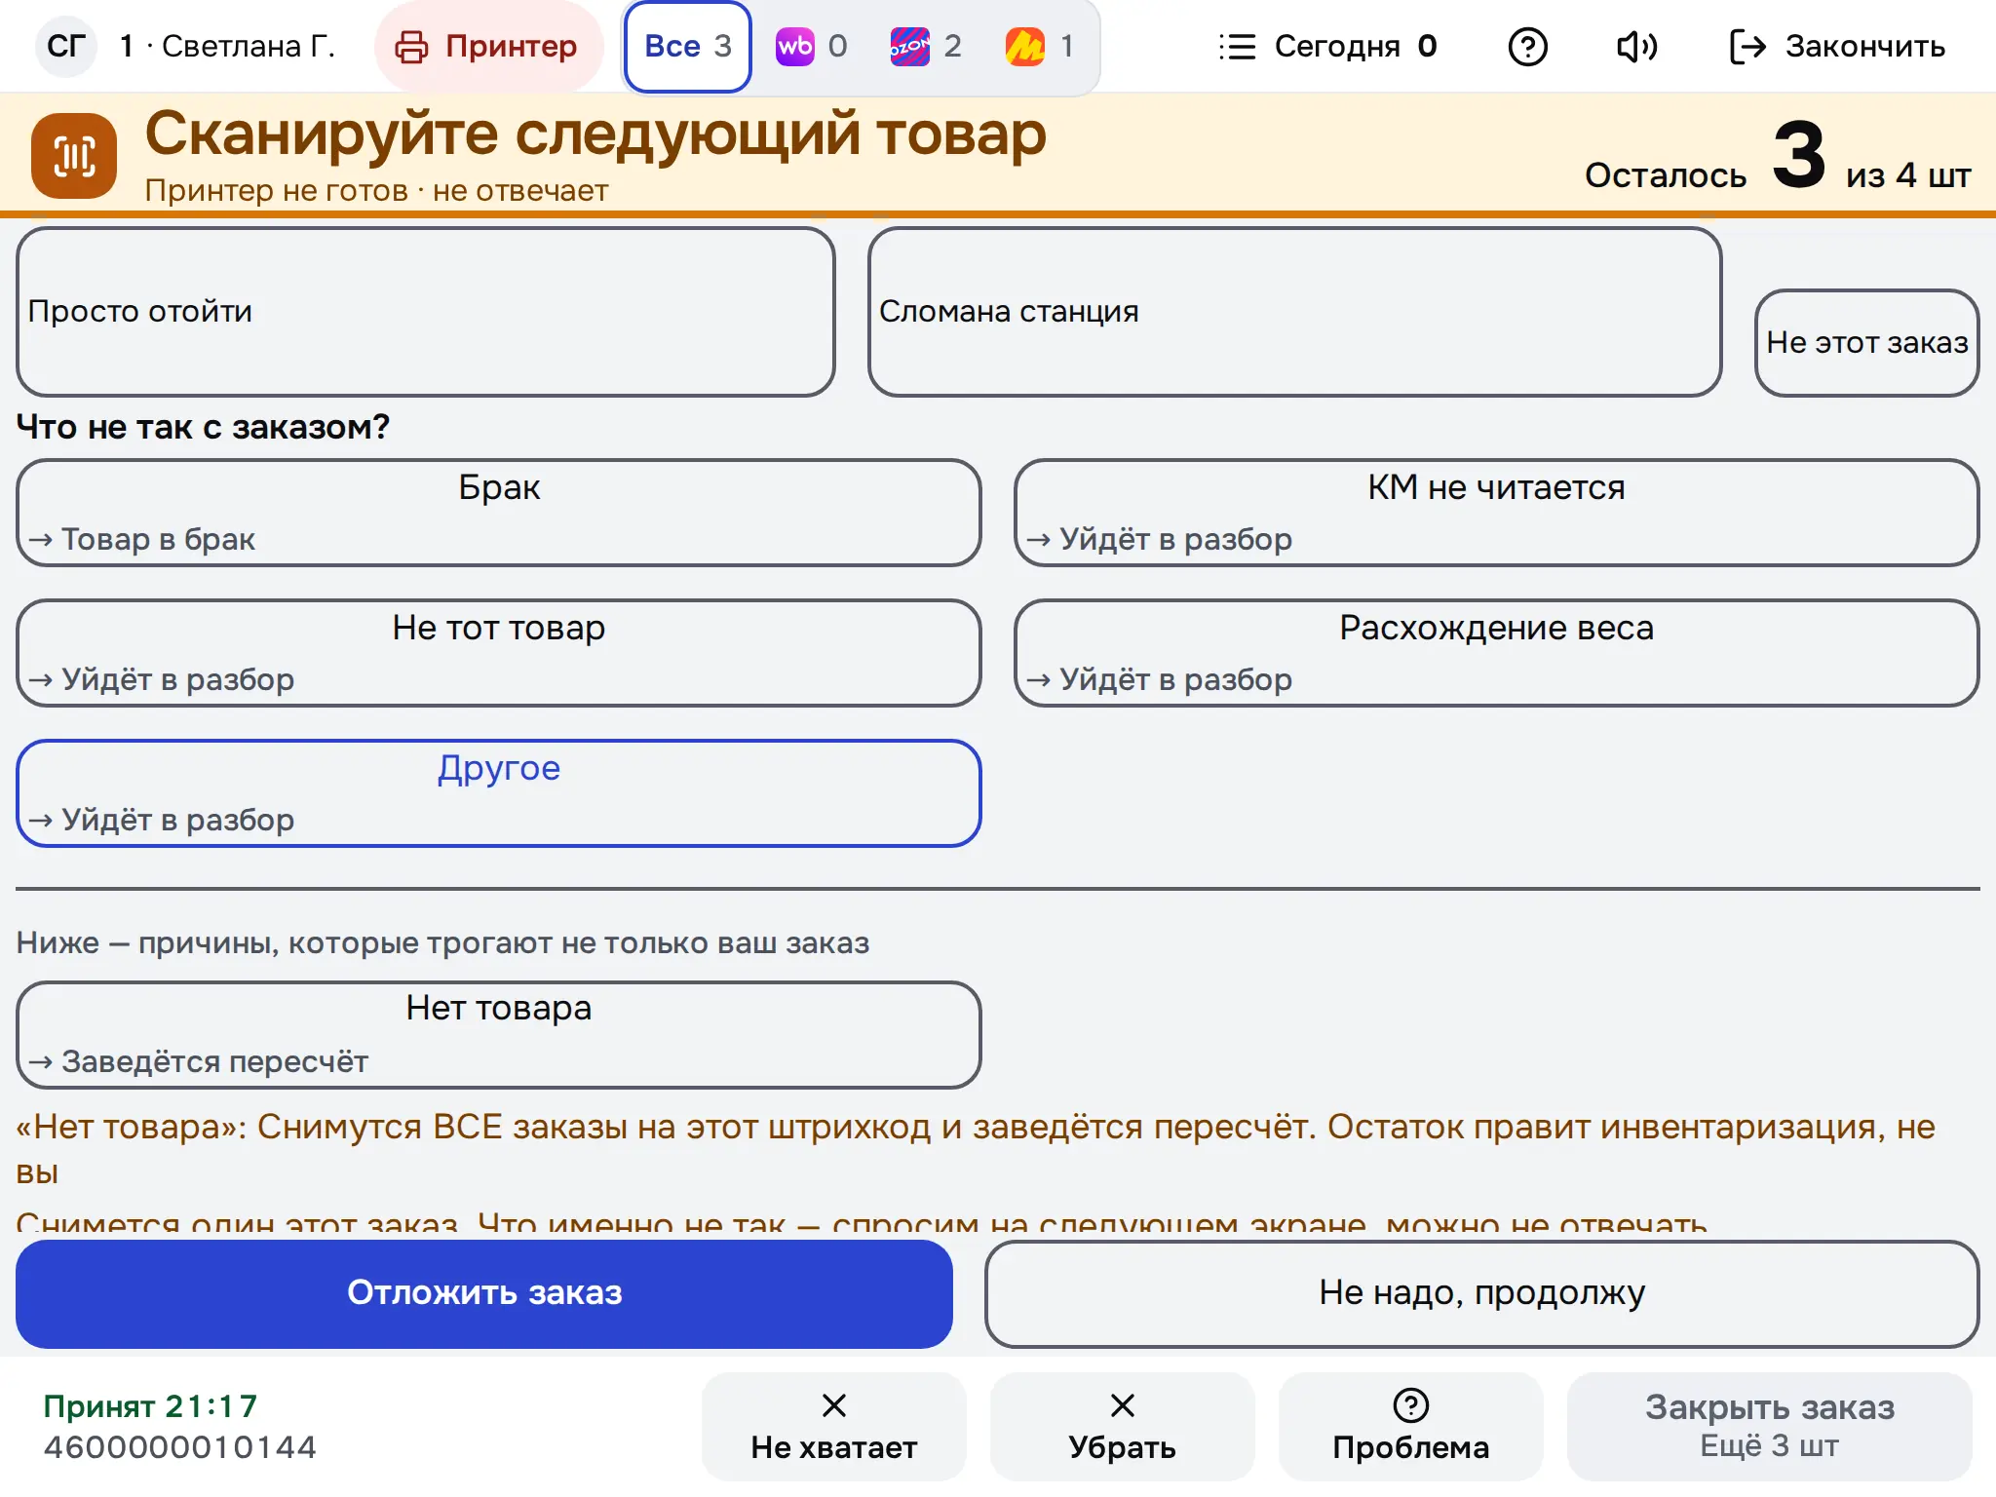The width and height of the screenshot is (1996, 1497).
Task: Choose the Сломана станция option
Action: tap(1294, 312)
